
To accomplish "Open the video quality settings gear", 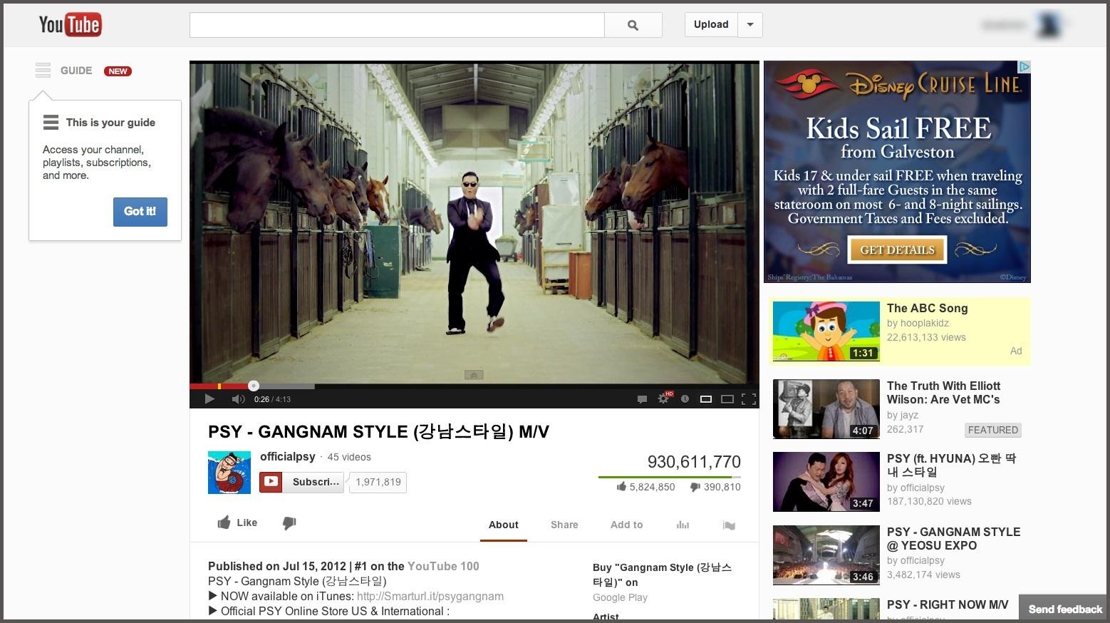I will (x=663, y=399).
